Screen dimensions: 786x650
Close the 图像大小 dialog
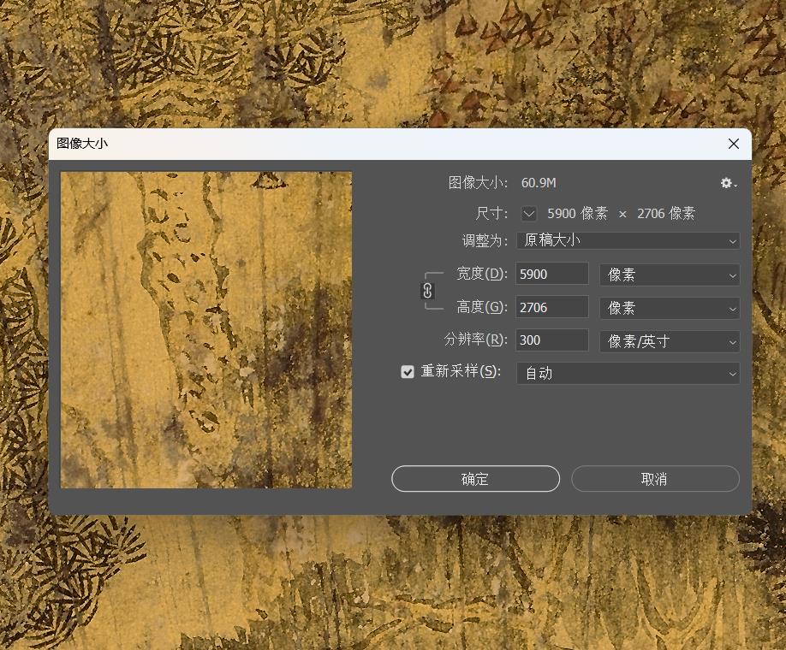(x=734, y=144)
